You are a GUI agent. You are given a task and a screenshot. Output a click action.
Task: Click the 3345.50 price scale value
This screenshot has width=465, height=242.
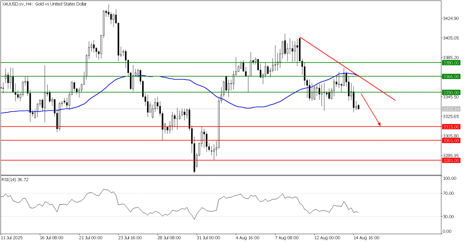pos(451,97)
